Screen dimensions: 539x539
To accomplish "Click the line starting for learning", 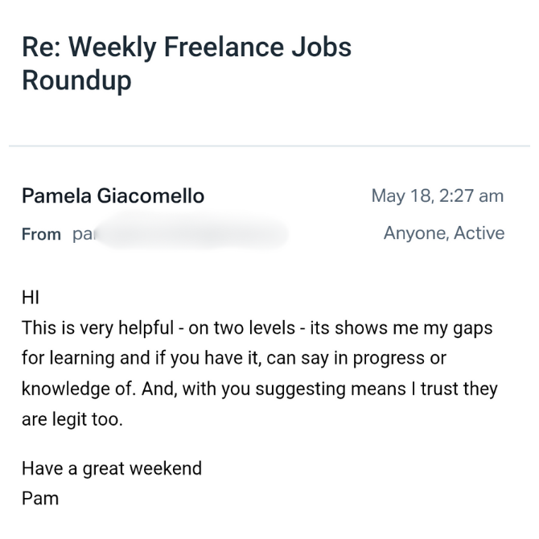I will (233, 358).
